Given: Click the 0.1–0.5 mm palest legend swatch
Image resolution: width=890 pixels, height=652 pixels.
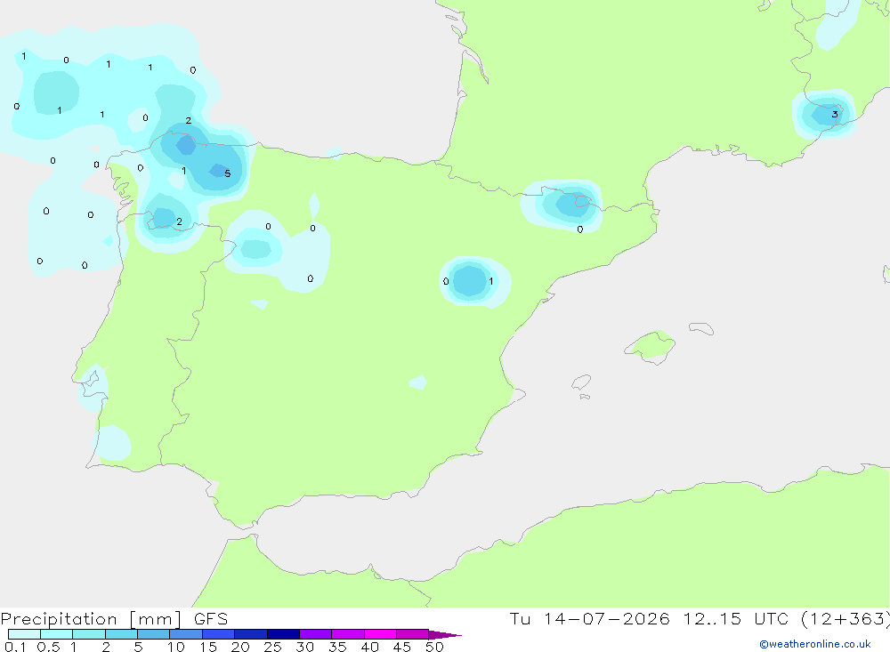Looking at the screenshot, I should point(24,634).
